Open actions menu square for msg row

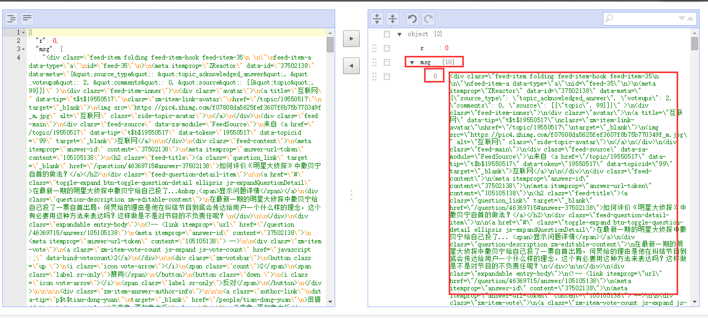click(387, 62)
